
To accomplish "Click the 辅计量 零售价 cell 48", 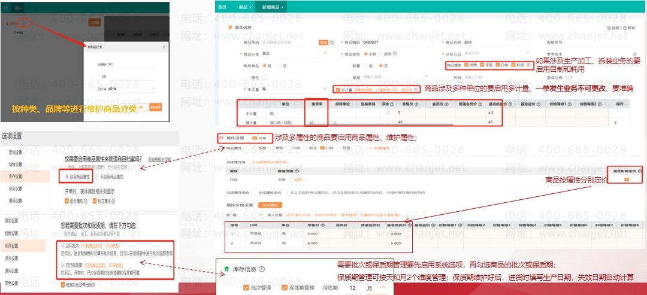I will [x=411, y=122].
